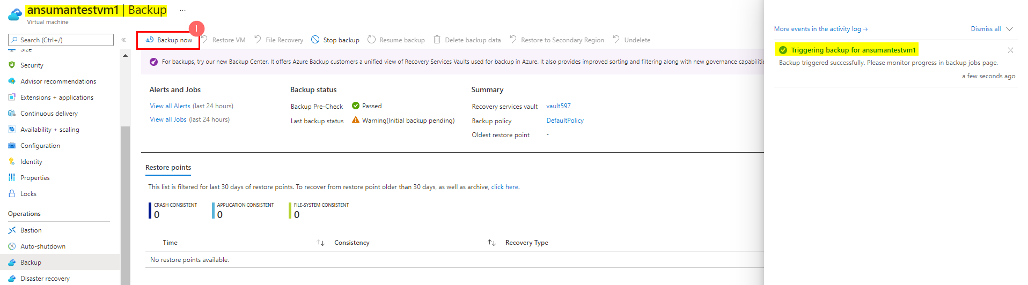Screen dimensions: 1028x285
Task: Click the green Passed check icon
Action: pos(355,106)
